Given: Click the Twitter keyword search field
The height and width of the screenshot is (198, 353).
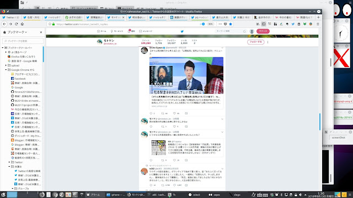Looking at the screenshot, I should [x=231, y=31].
